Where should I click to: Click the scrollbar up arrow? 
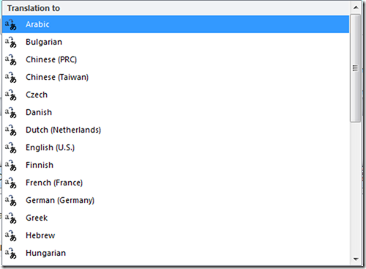click(356, 7)
